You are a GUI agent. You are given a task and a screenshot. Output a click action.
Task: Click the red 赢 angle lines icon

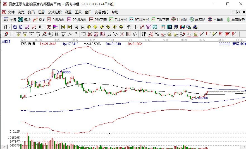point(227,34)
